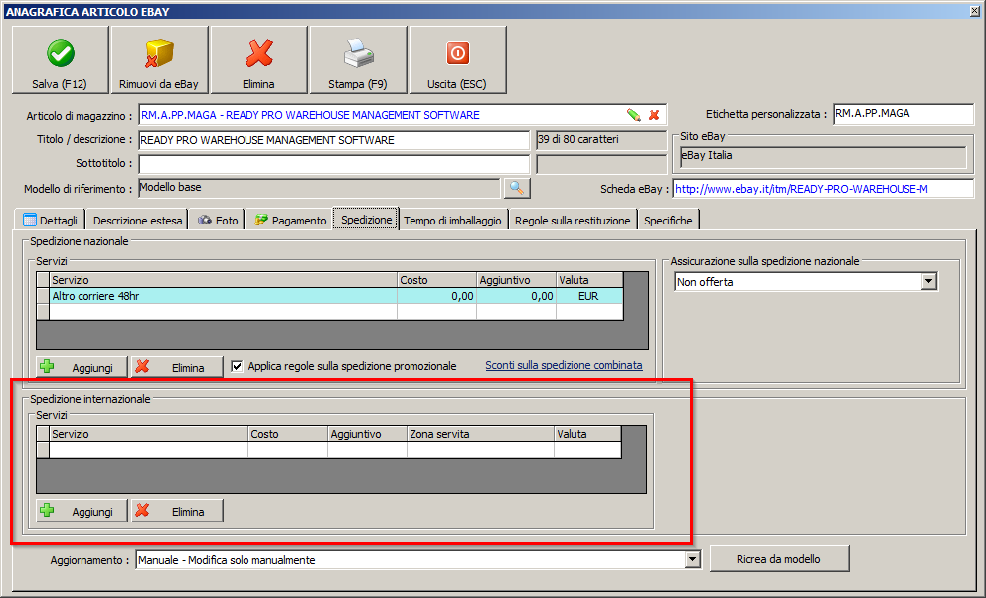Click the Servizio header in international services
Screen dimensions: 986x598
[x=148, y=434]
